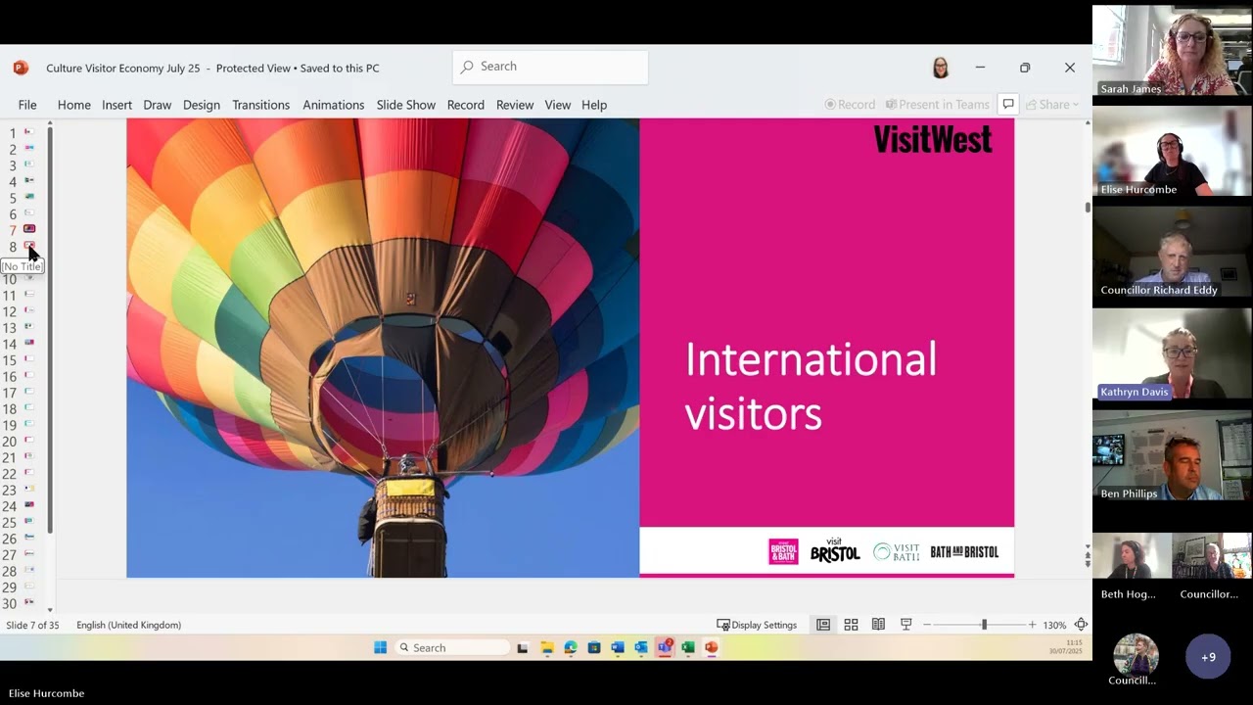
Task: Start Slide Show from status bar icon
Action: pyautogui.click(x=905, y=625)
